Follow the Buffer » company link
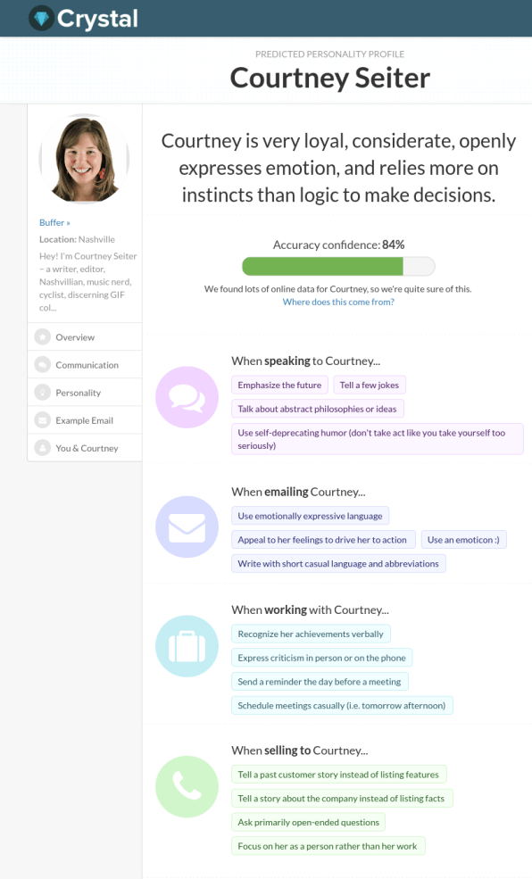 point(54,222)
